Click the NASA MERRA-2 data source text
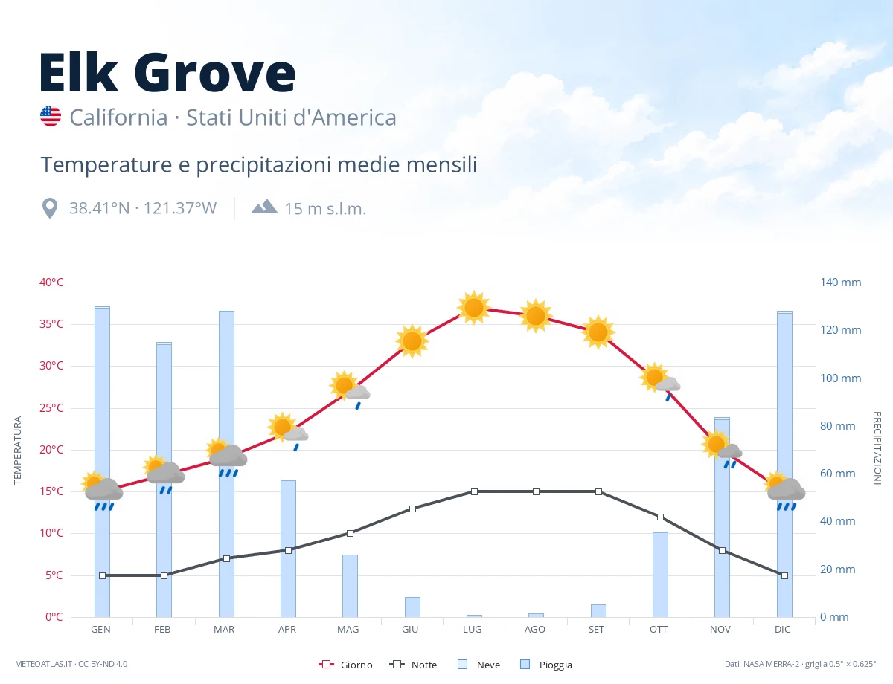Screen dimensions: 893x684 click(x=801, y=664)
